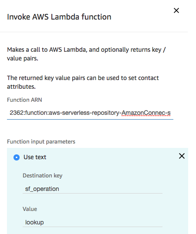Click the Value label above lookup
Image resolution: width=196 pixels, height=234 pixels.
point(30,209)
